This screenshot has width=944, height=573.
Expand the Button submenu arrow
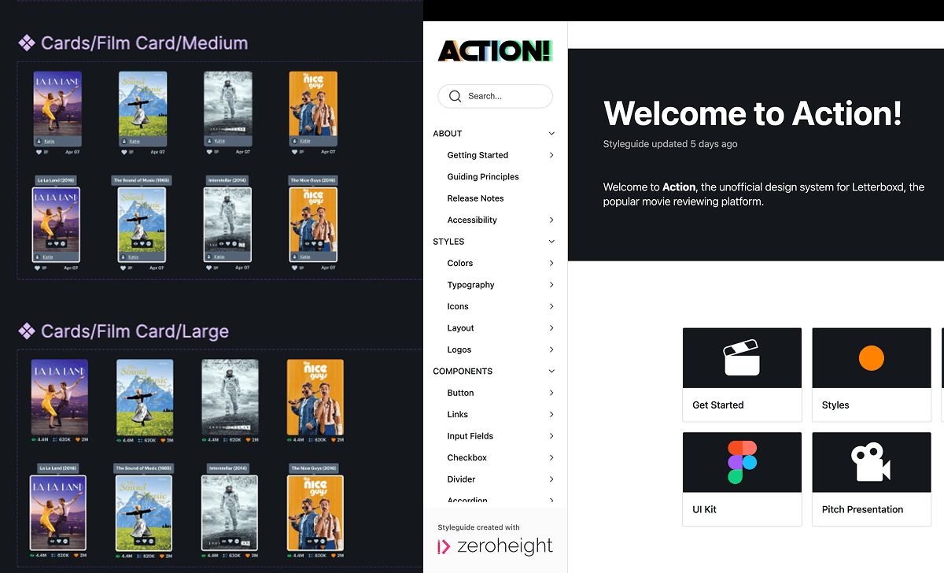551,393
